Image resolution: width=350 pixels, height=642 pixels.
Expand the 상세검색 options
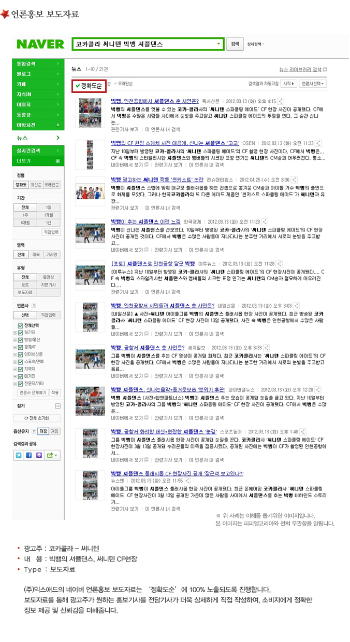256,44
